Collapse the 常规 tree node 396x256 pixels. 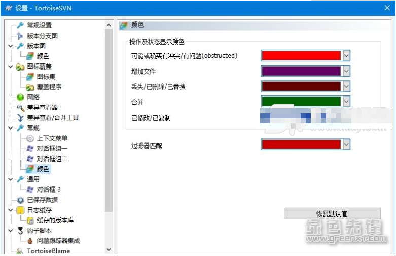(x=10, y=128)
